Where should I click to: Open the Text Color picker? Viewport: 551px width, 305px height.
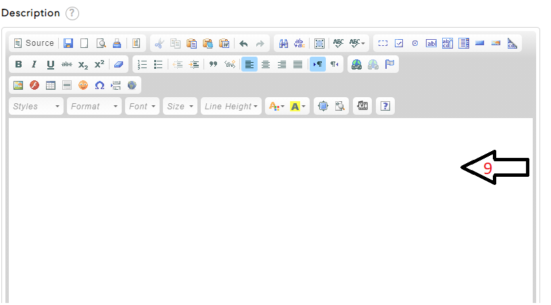pyautogui.click(x=276, y=107)
